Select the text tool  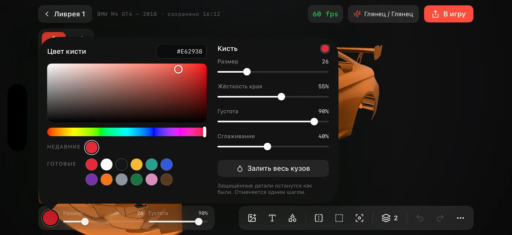pyautogui.click(x=272, y=218)
